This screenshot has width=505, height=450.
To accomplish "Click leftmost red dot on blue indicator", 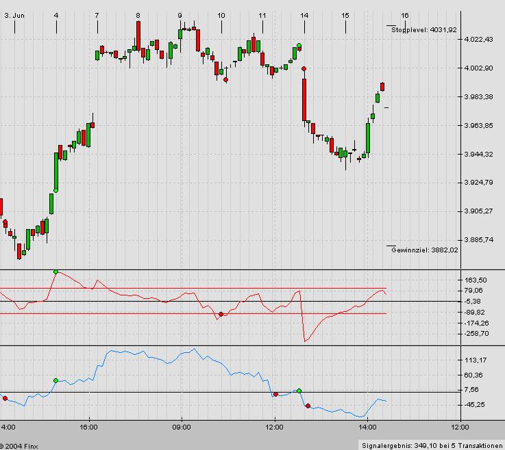I will [x=5, y=398].
